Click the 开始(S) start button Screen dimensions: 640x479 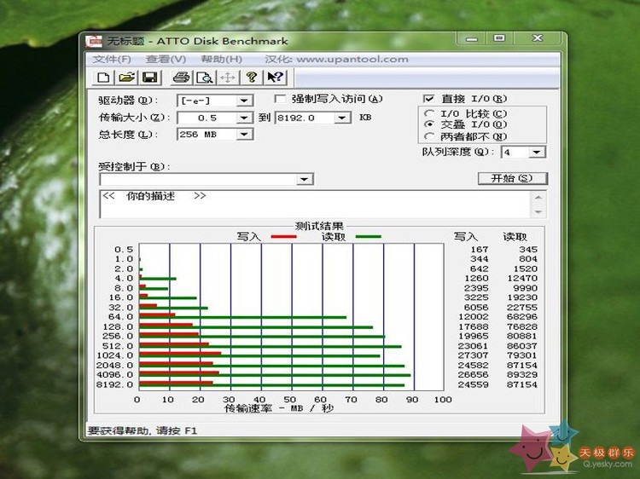(512, 178)
